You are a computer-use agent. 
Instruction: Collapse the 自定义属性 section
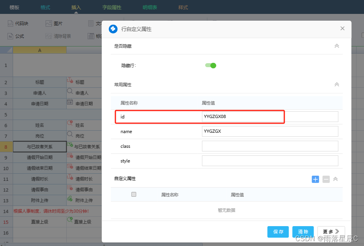(335, 179)
